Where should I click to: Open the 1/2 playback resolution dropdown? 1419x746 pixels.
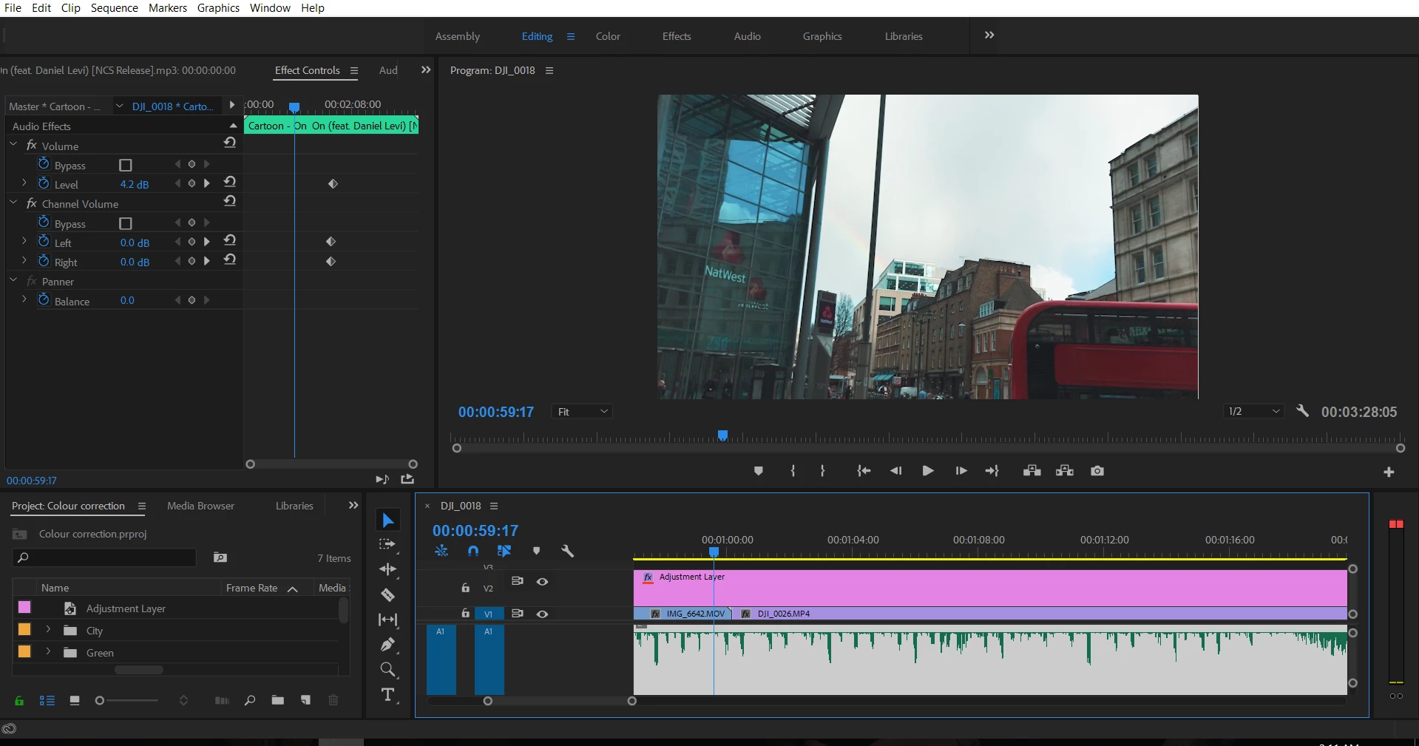pyautogui.click(x=1254, y=412)
